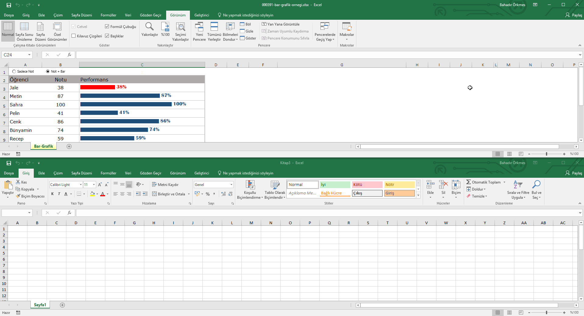This screenshot has height=316, width=584.
Task: Apply the İyi cell style
Action: coord(335,184)
